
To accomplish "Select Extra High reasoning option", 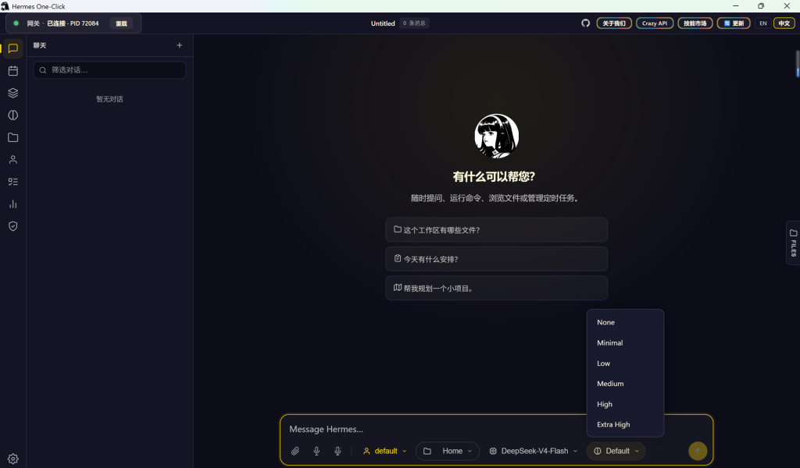I will tap(625, 424).
